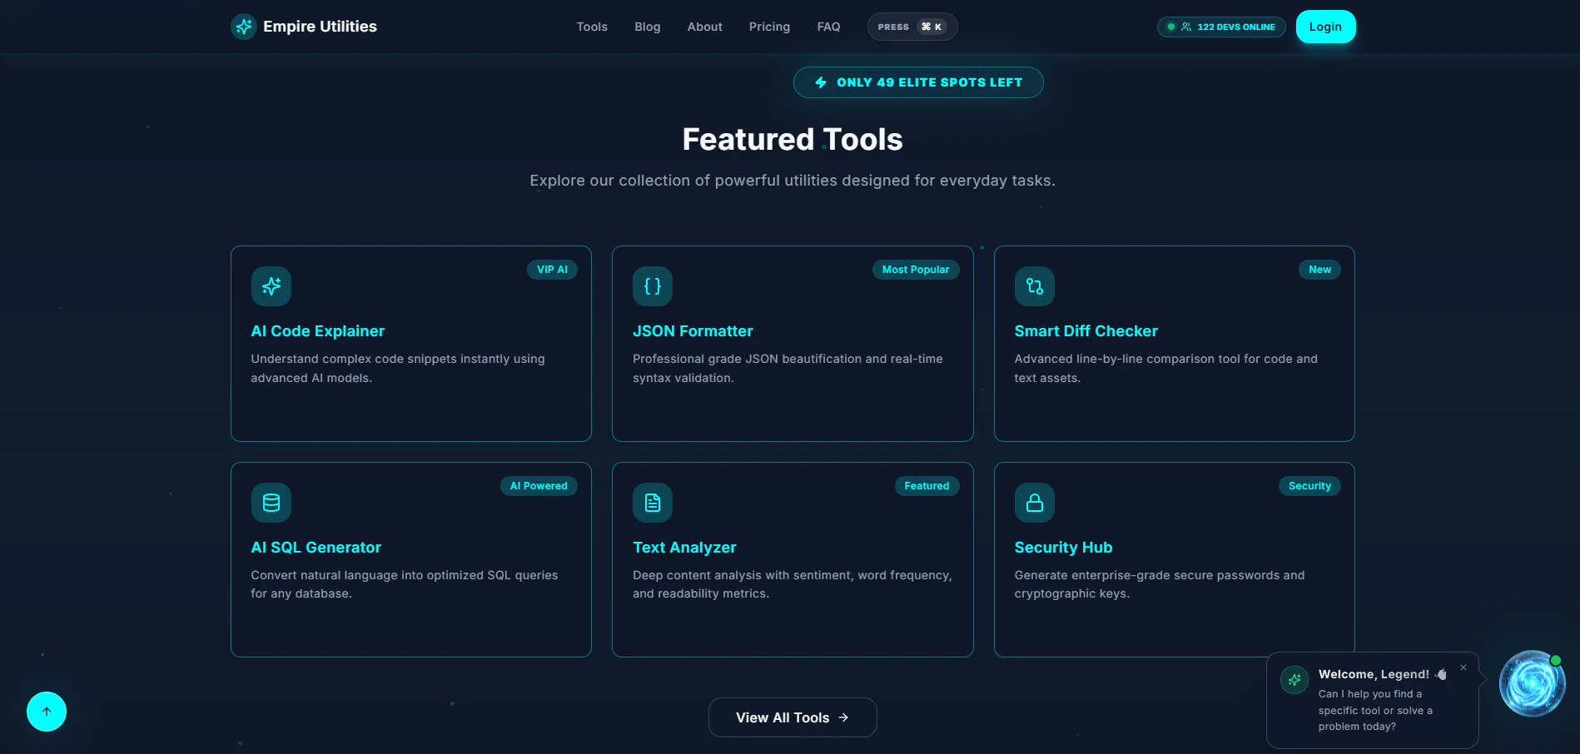Click the Login button
This screenshot has height=754, width=1580.
pos(1325,26)
